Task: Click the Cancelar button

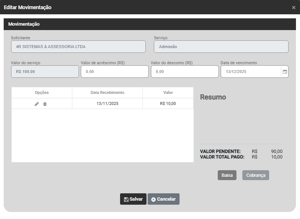Action: (163, 199)
